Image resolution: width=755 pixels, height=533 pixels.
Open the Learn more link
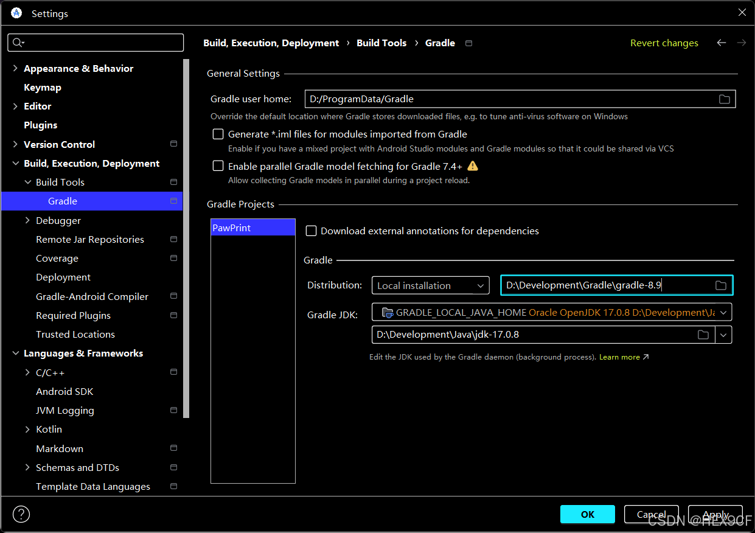click(624, 357)
